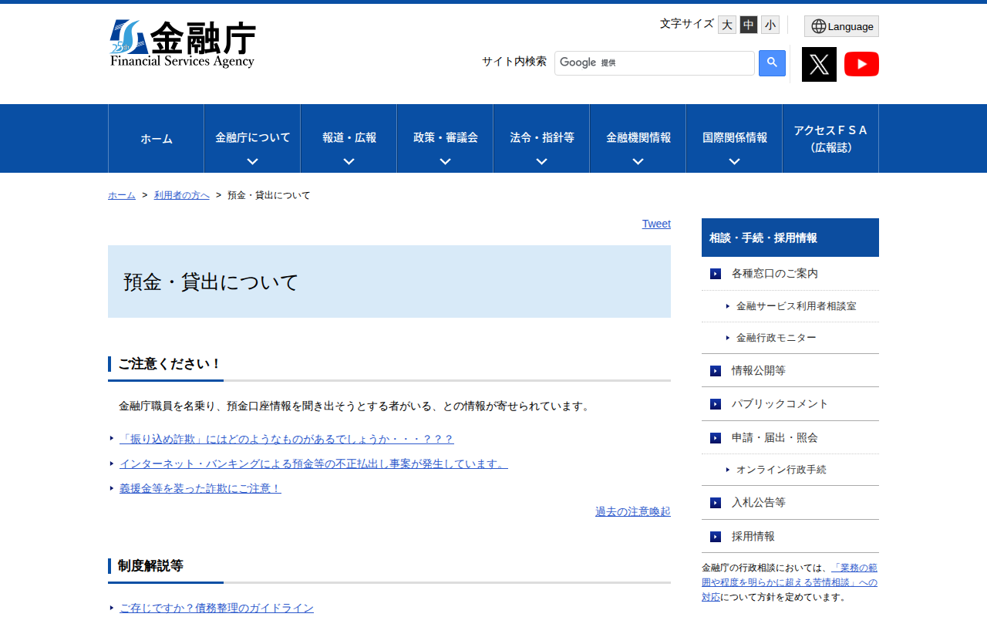Expand the 政策・審議会 menu
Screen dimensions: 987x617
(445, 139)
